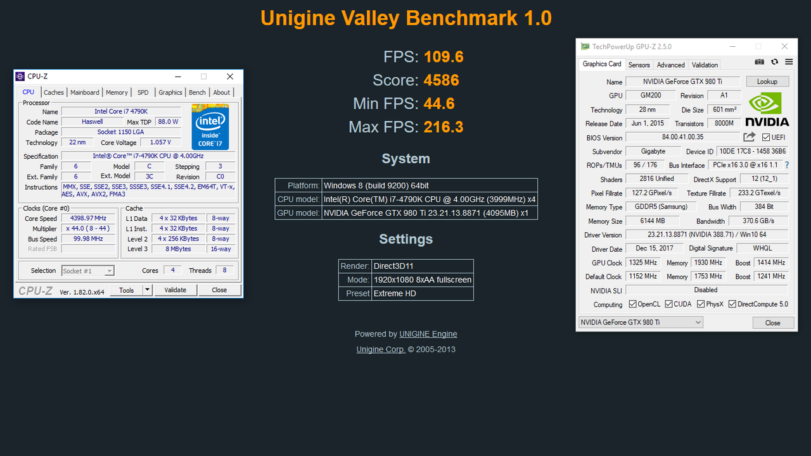Click the Close button in CPU-Z
This screenshot has height=456, width=811.
click(x=219, y=290)
